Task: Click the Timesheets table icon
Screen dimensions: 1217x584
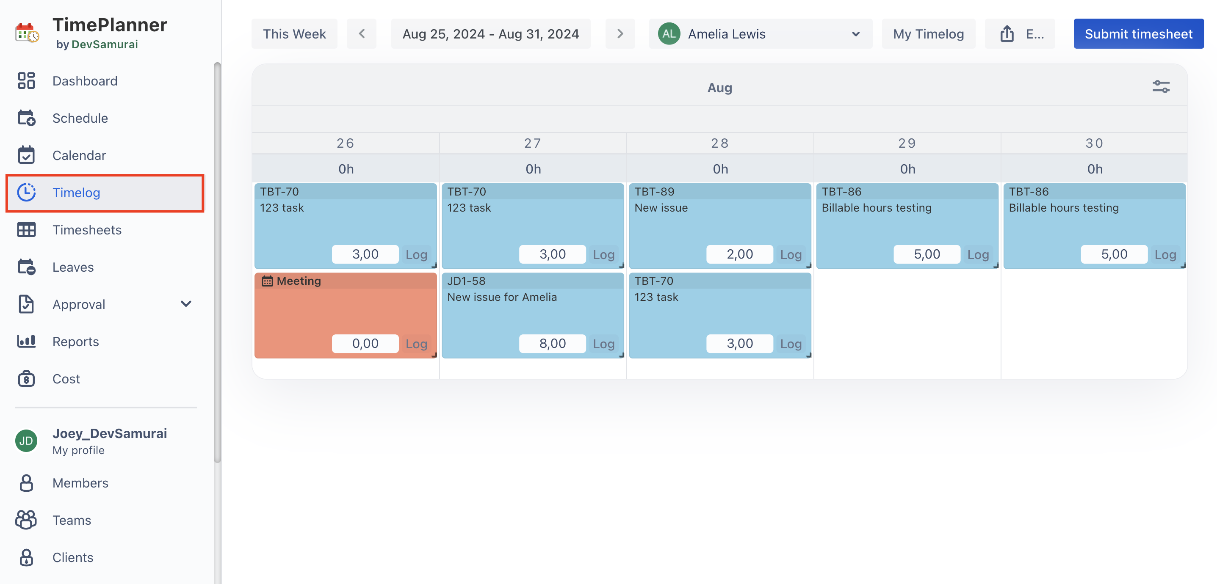Action: [26, 230]
